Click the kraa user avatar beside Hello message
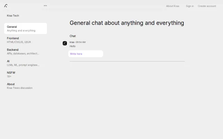 [x=65, y=43]
